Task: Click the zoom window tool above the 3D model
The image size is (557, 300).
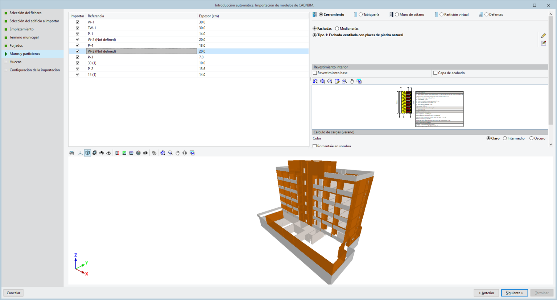Action: click(x=170, y=153)
